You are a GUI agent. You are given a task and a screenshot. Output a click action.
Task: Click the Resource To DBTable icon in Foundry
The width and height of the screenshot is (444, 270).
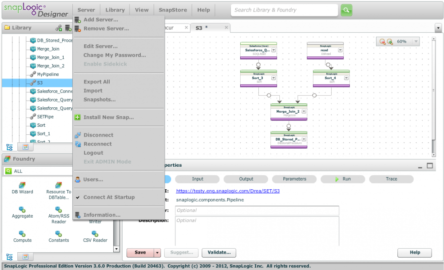tap(59, 185)
